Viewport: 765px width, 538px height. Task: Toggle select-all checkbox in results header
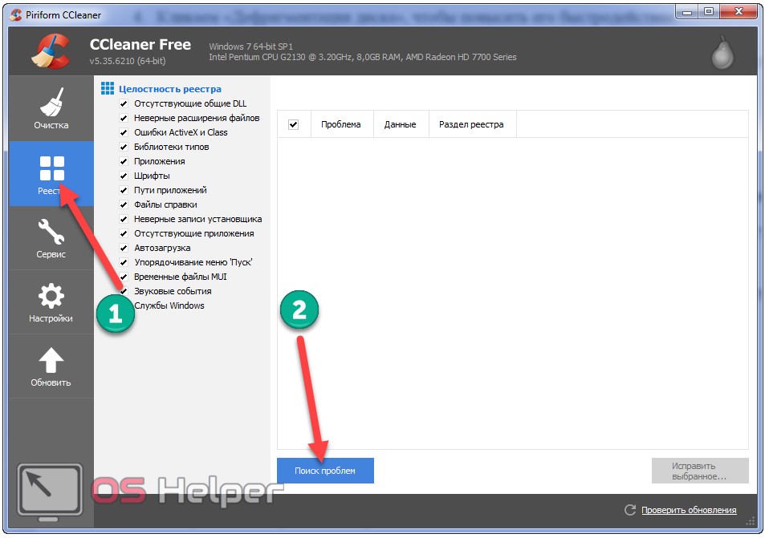(293, 124)
